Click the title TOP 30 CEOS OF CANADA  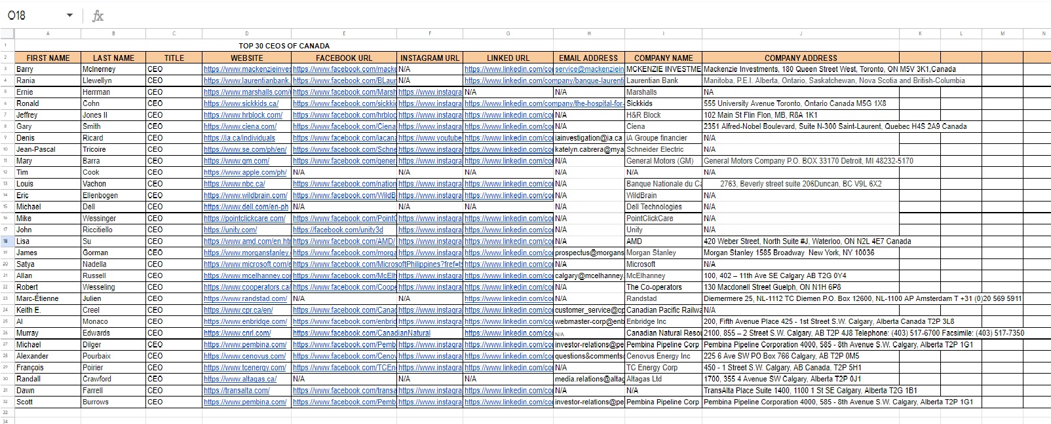(284, 46)
